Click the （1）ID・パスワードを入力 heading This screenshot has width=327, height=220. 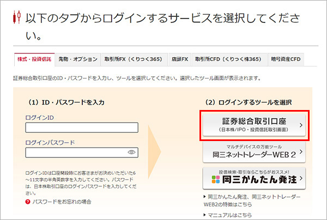(66, 102)
